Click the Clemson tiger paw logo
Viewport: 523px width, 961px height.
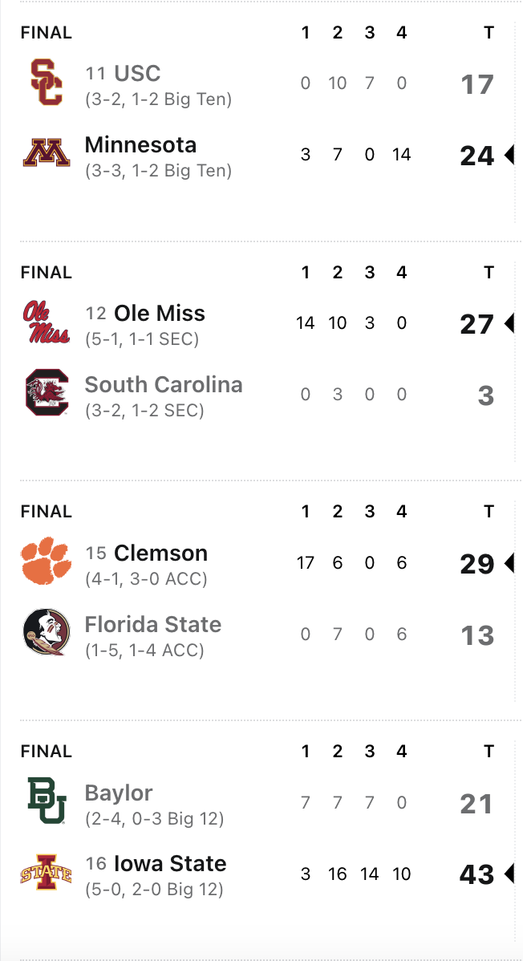pos(47,562)
